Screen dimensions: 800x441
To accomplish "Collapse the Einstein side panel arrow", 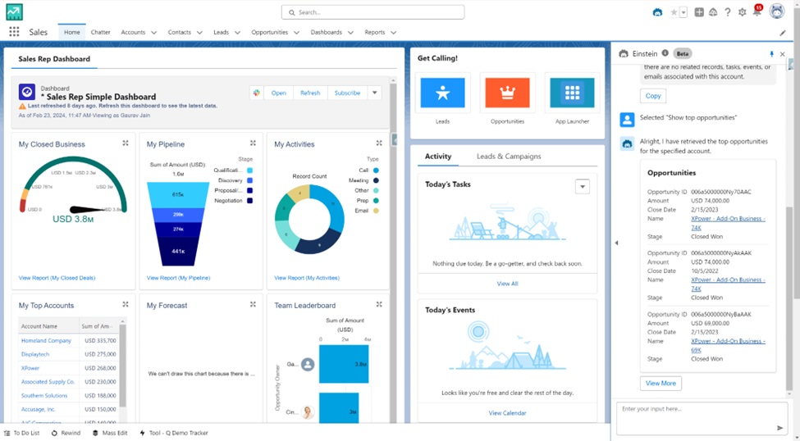I will 616,243.
